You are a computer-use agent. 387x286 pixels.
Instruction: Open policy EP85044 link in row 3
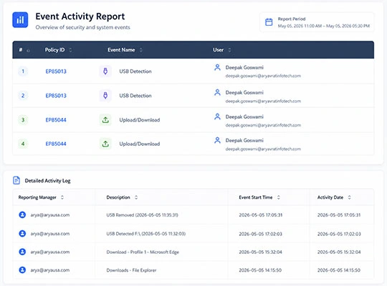pos(56,120)
